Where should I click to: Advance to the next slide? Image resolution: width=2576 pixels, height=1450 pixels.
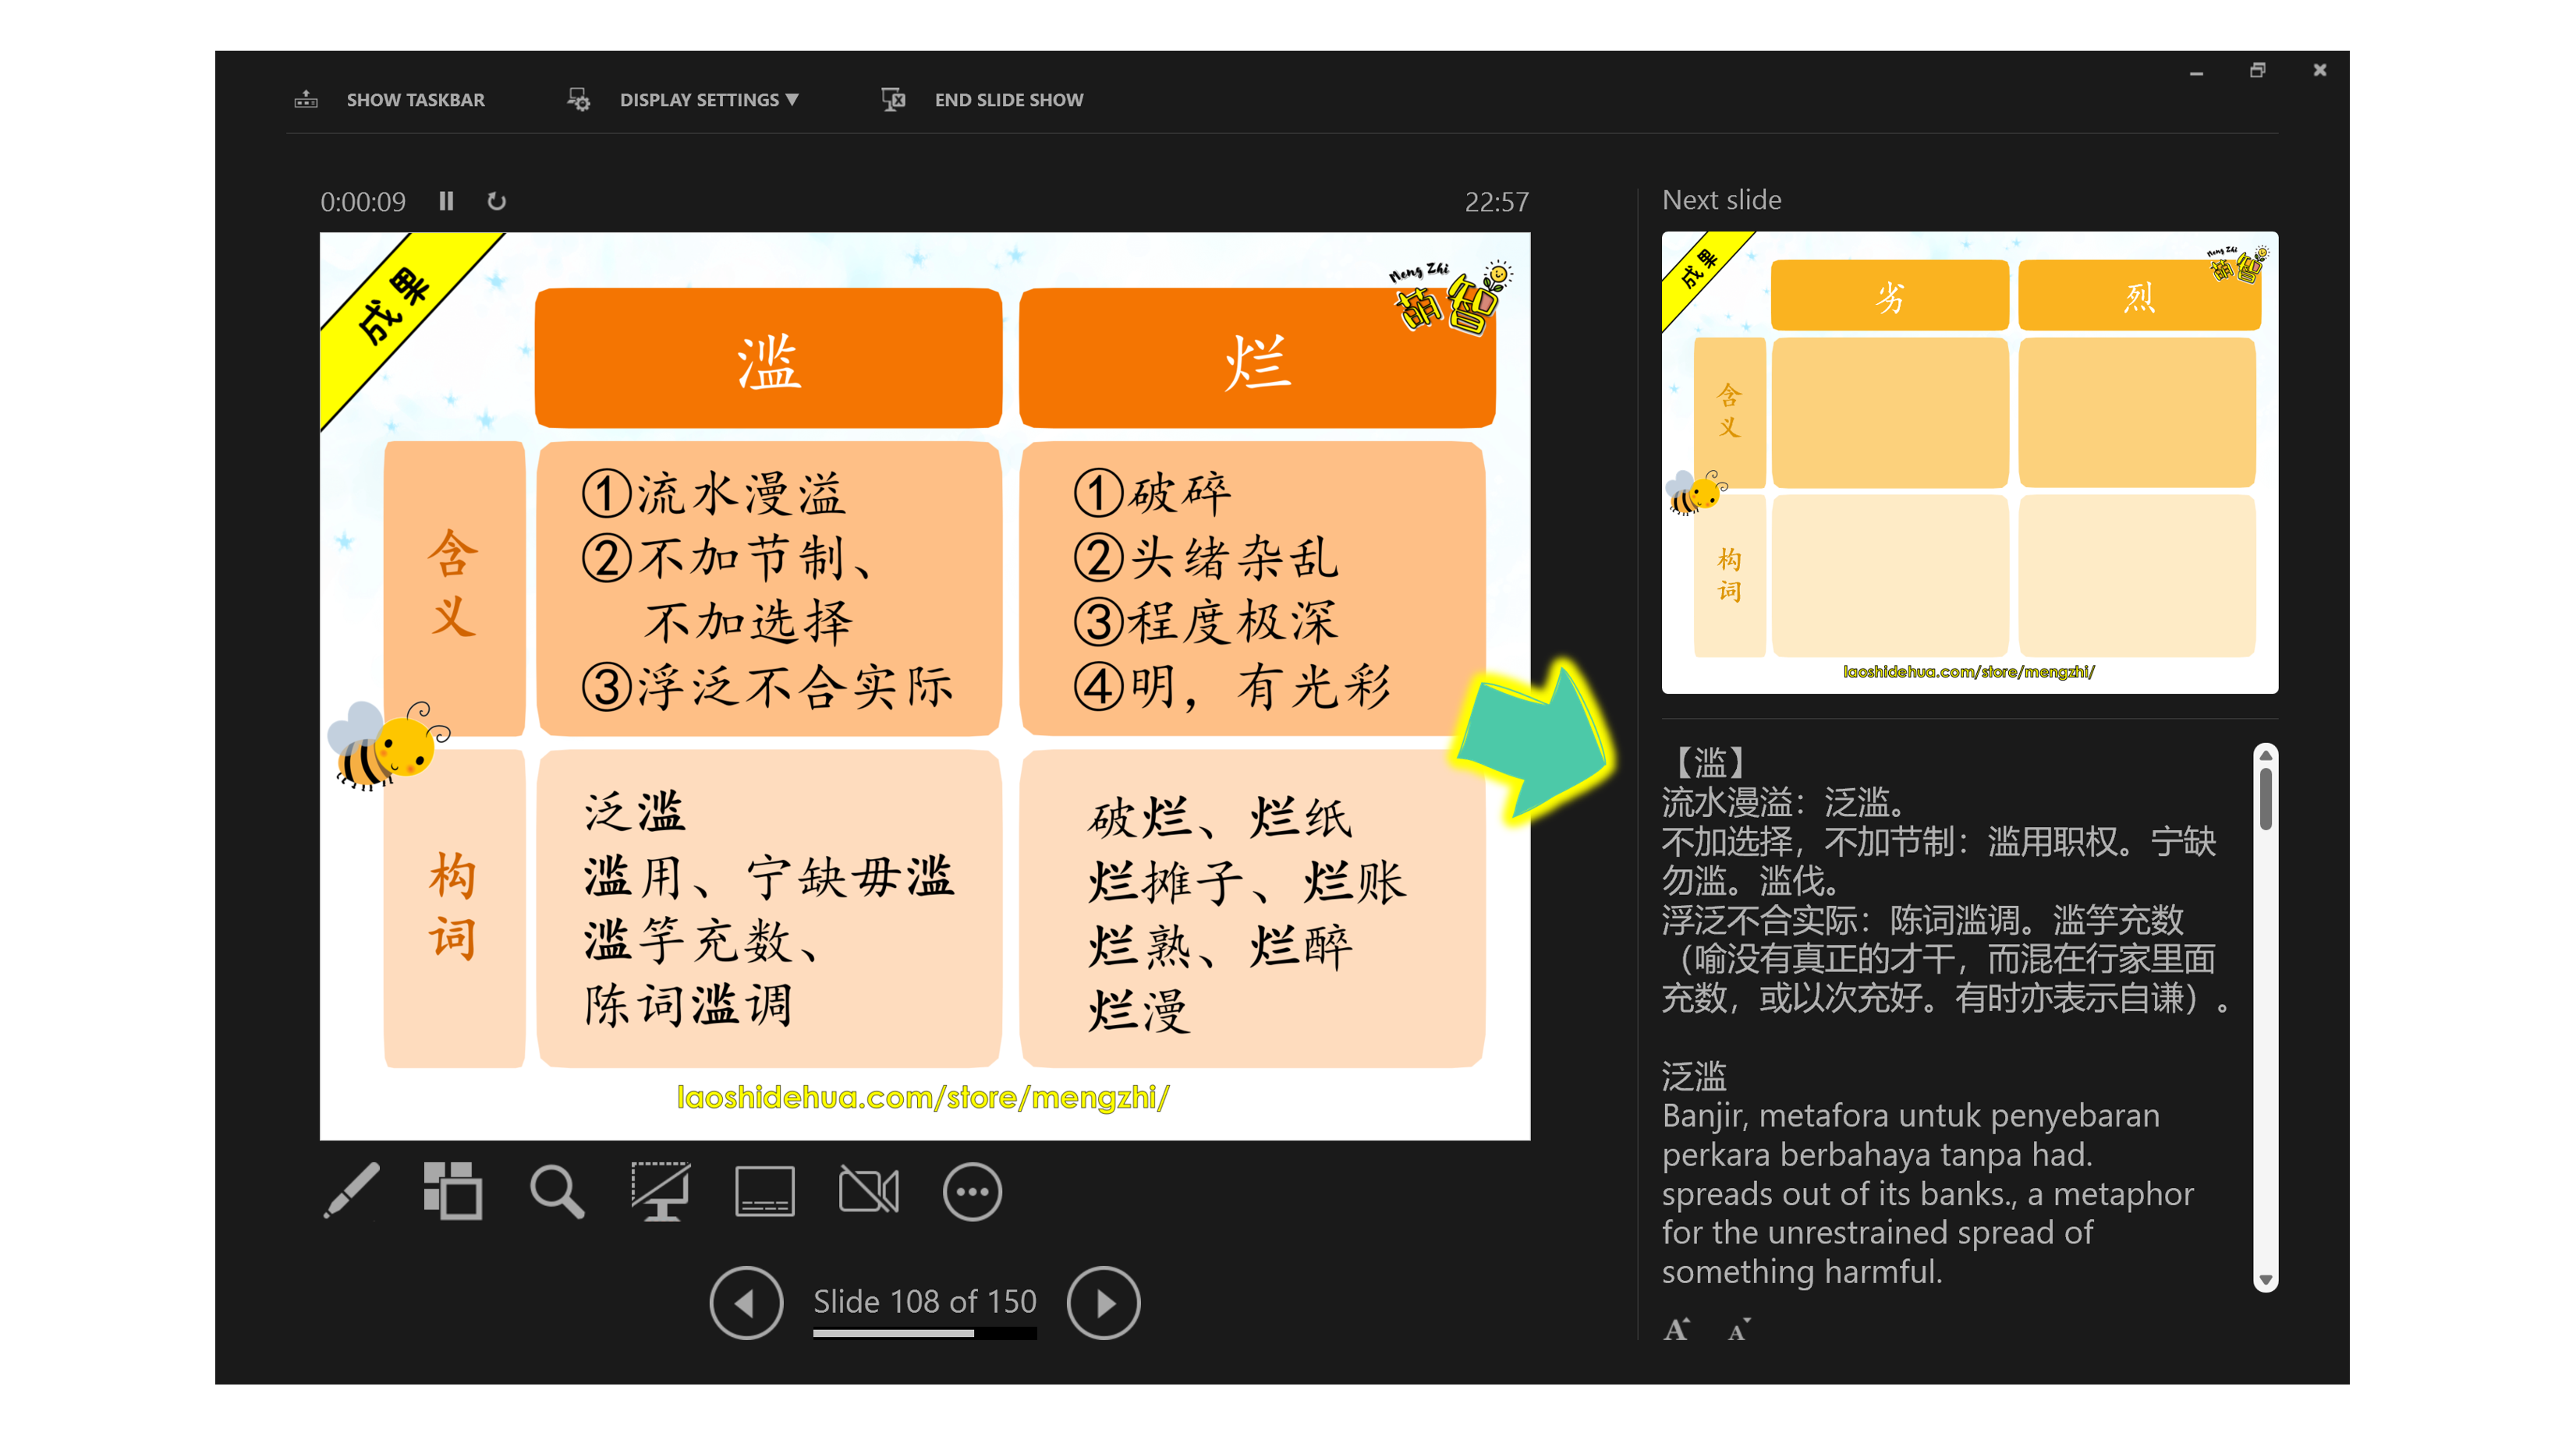click(1103, 1302)
